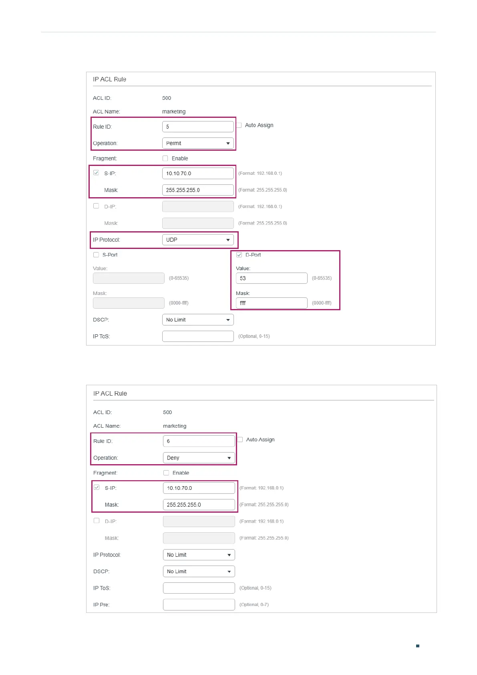Expand the IP Protocol dropdown showing No Limit

click(199, 555)
